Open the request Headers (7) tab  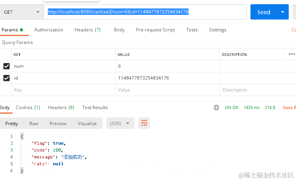tap(88, 30)
